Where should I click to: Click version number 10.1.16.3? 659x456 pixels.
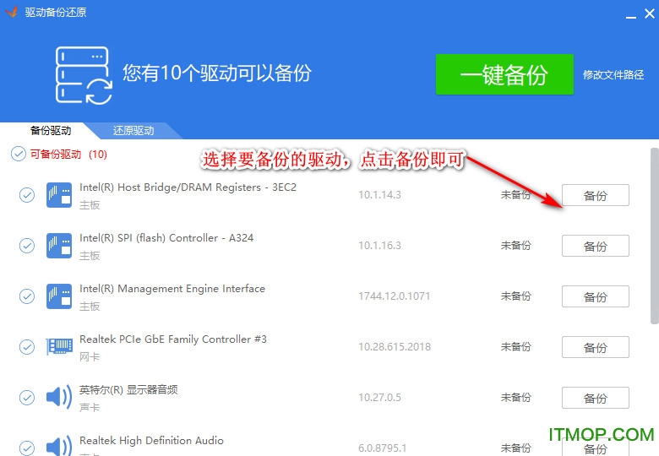click(x=379, y=246)
